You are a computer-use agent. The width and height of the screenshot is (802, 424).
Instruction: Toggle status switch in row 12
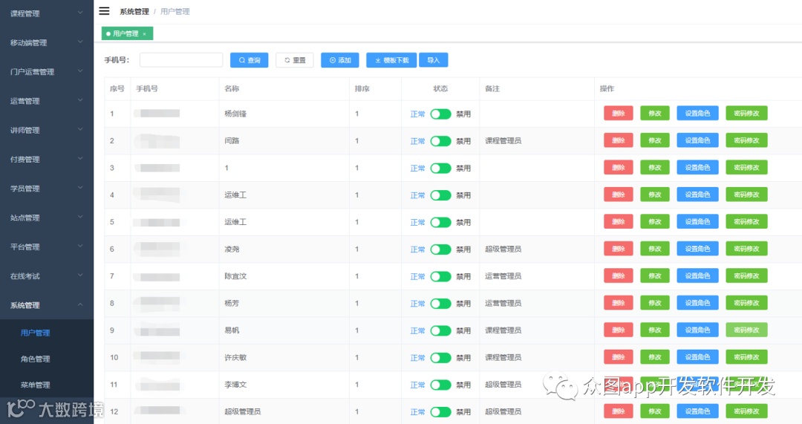coord(440,412)
